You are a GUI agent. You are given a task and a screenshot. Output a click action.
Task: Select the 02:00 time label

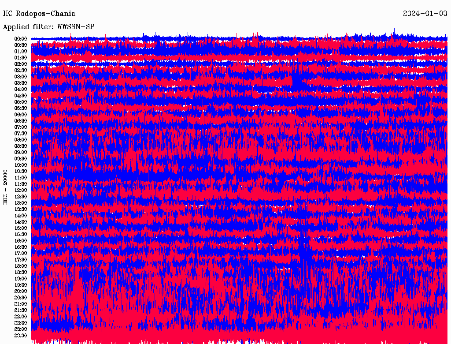[x=21, y=64]
